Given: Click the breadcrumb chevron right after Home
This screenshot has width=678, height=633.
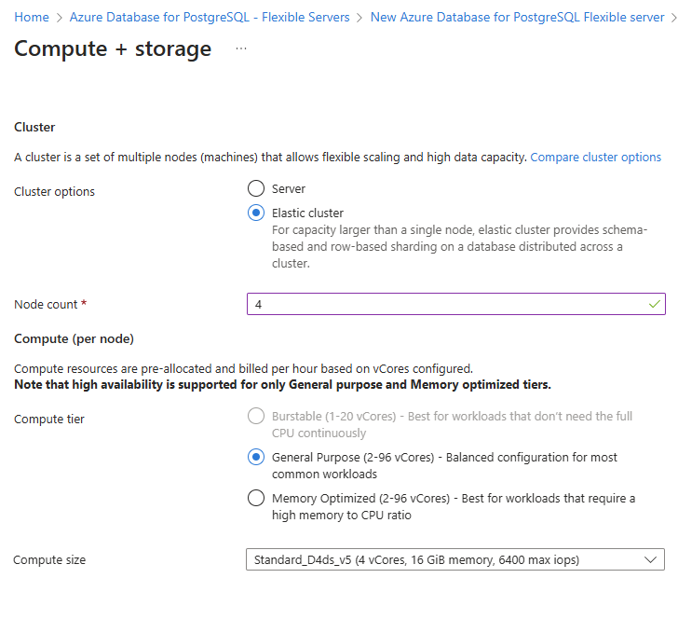Looking at the screenshot, I should point(60,18).
